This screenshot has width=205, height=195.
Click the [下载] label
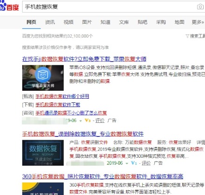coord(28,105)
